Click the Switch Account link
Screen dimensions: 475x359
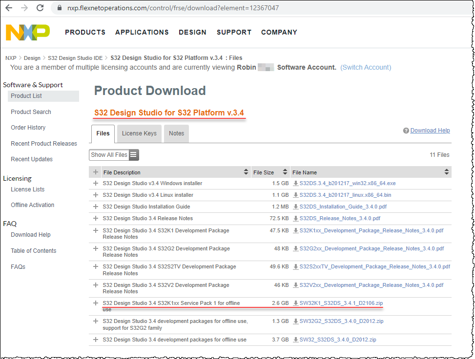(x=366, y=67)
